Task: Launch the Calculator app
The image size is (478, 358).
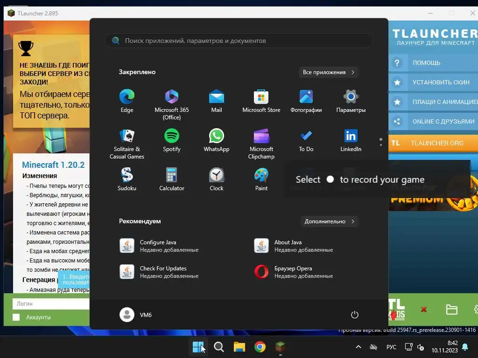Action: 172,179
